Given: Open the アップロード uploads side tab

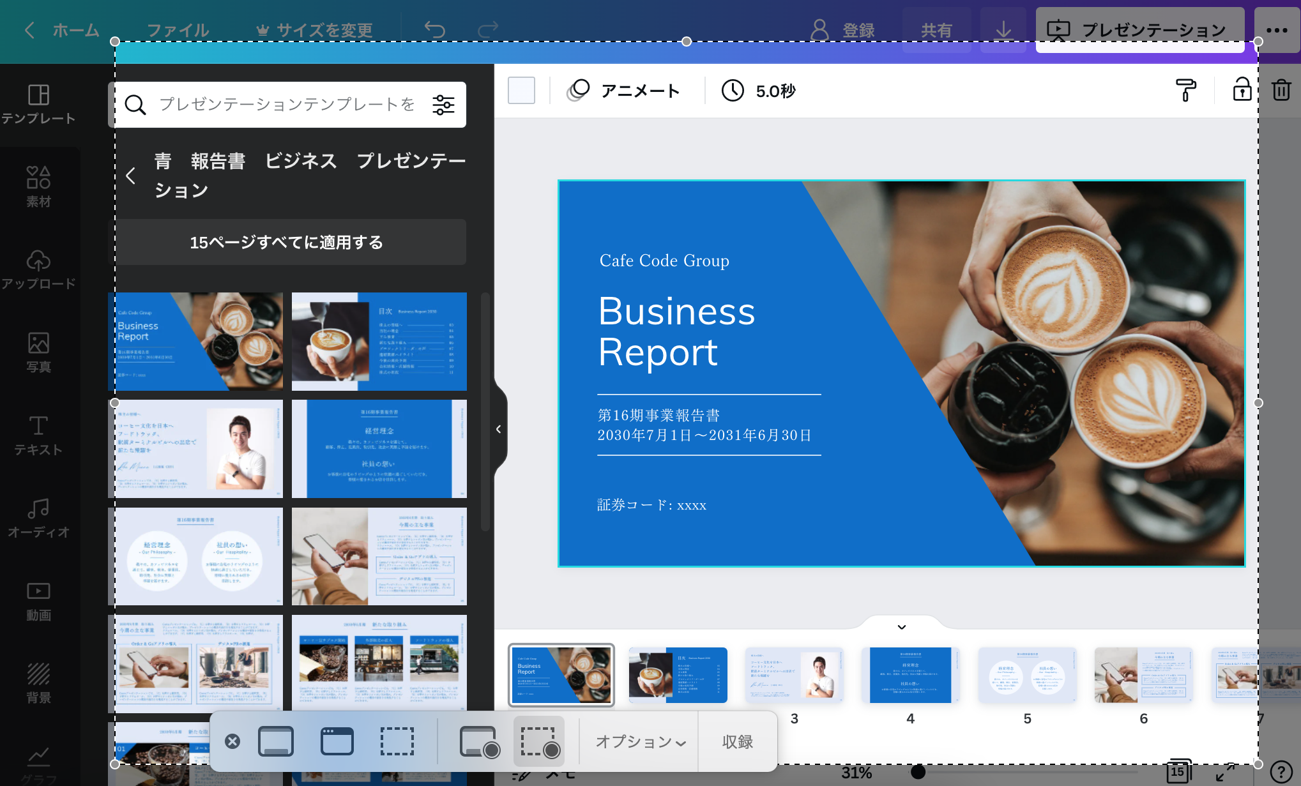Looking at the screenshot, I should pyautogui.click(x=38, y=269).
